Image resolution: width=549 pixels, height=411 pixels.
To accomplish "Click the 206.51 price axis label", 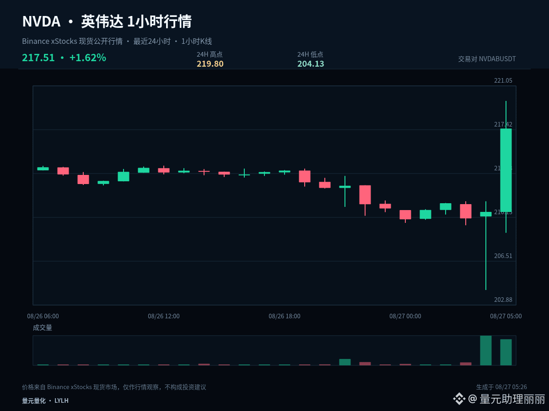I will [x=503, y=256].
